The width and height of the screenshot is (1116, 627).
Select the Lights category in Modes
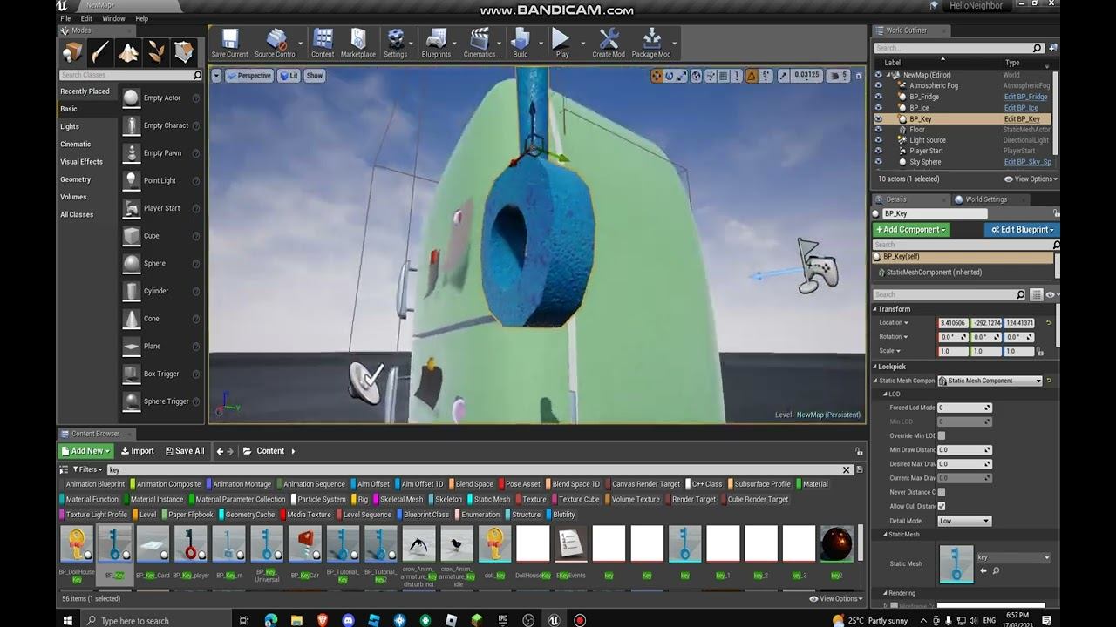pyautogui.click(x=70, y=126)
